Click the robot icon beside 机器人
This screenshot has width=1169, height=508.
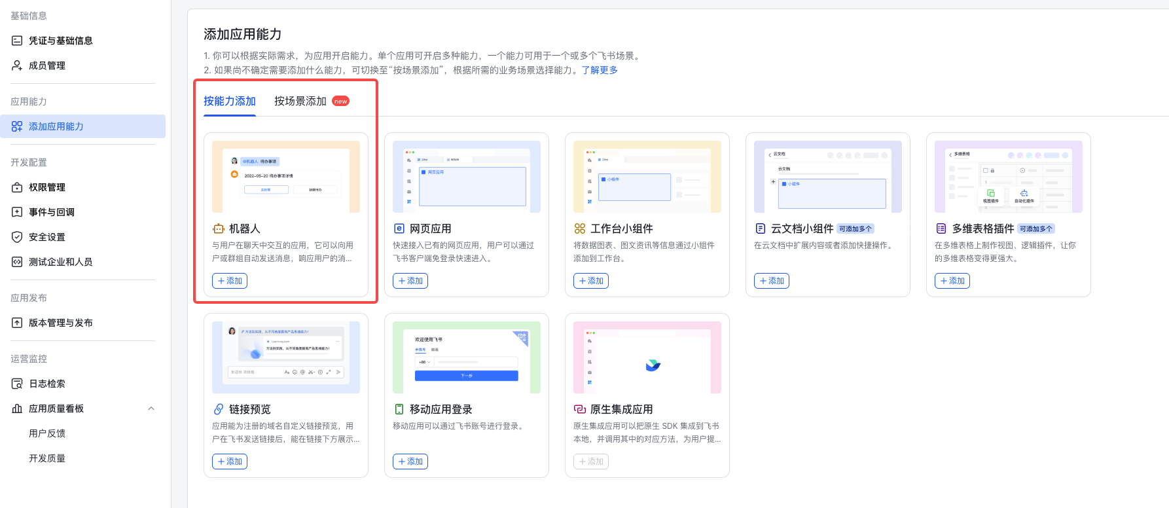pos(219,228)
